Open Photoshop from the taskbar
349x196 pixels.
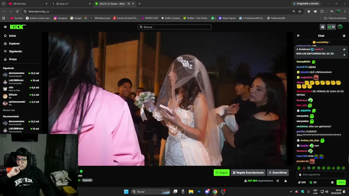point(199,192)
